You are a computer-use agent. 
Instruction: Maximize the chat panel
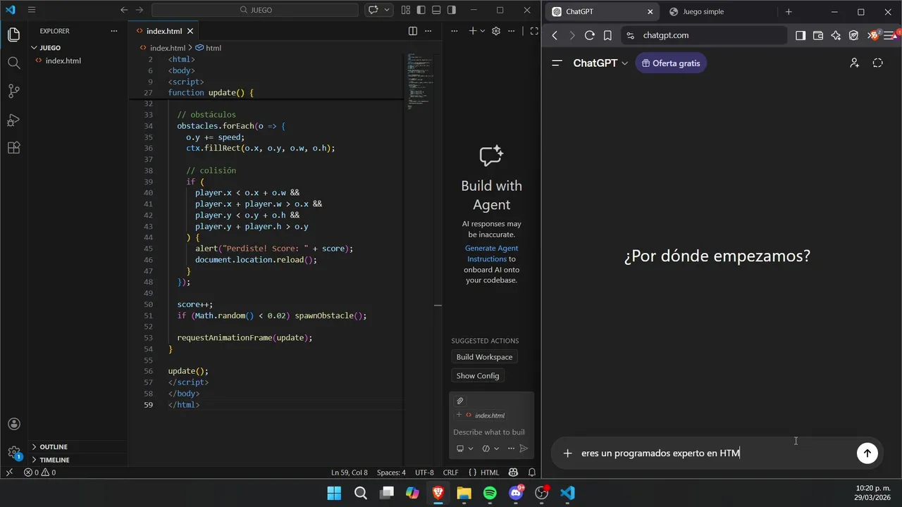534,31
